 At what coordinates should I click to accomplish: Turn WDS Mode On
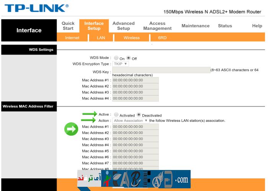(x=116, y=58)
